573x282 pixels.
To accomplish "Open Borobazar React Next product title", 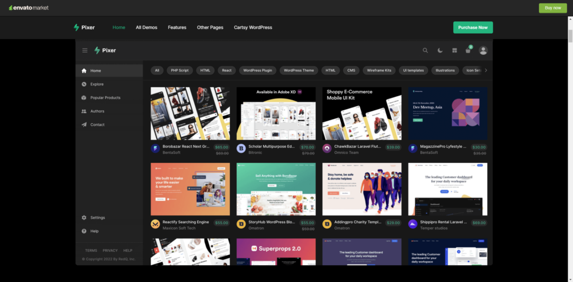I will [x=186, y=147].
